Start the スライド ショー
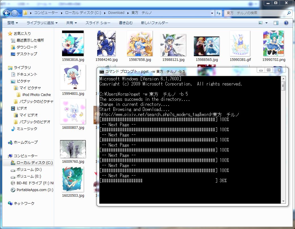 pos(98,23)
